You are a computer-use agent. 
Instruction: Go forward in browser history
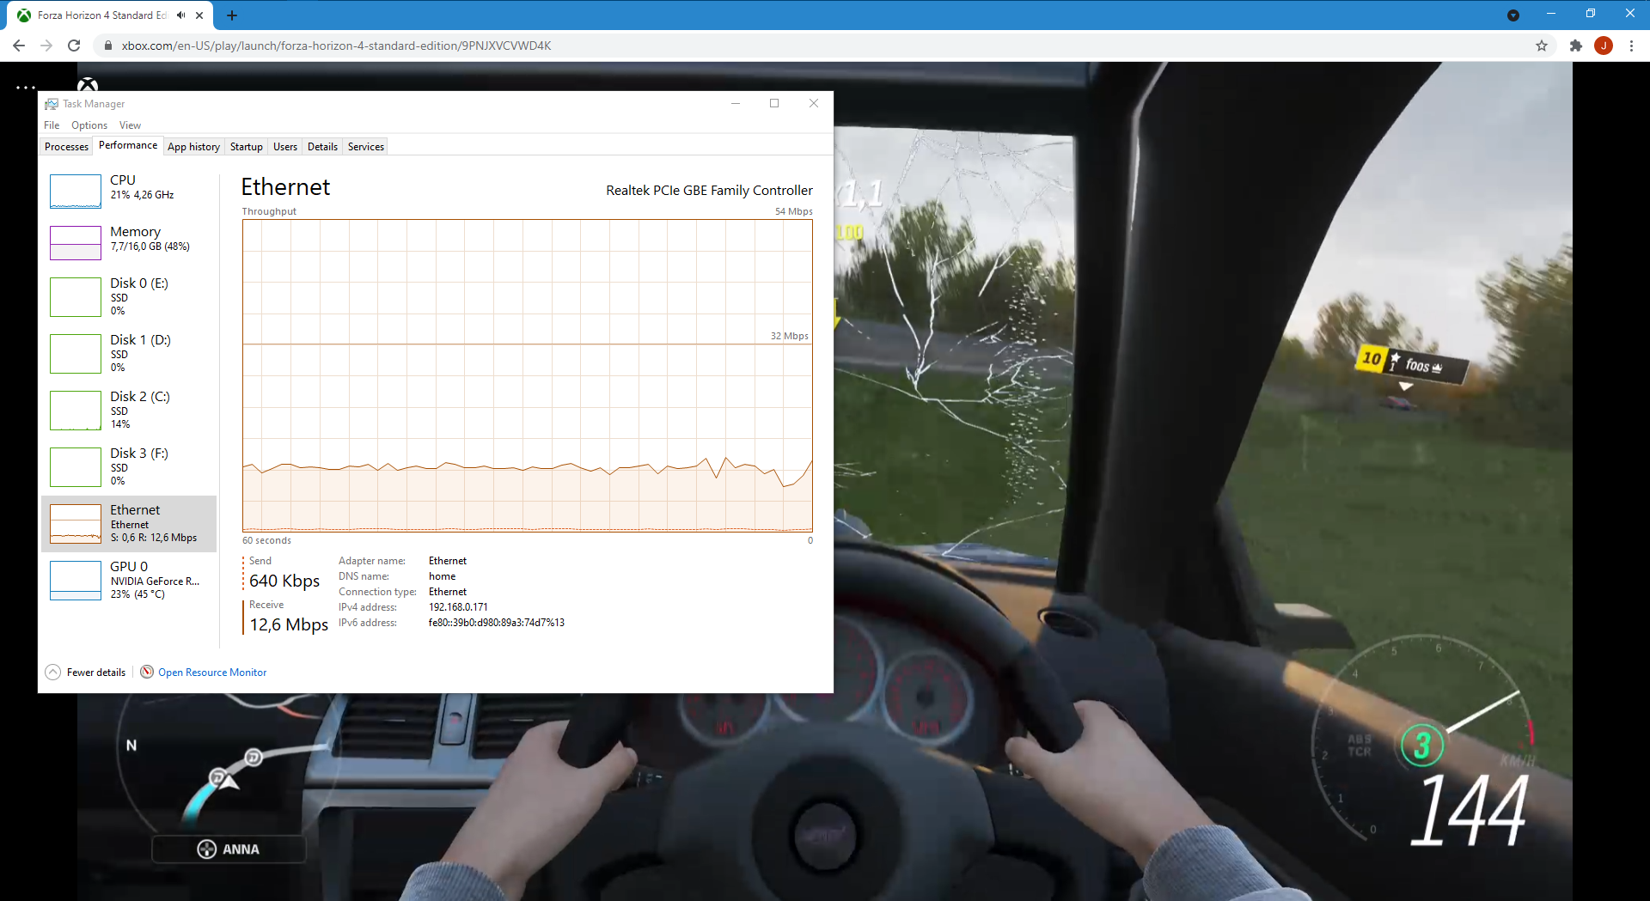click(46, 46)
